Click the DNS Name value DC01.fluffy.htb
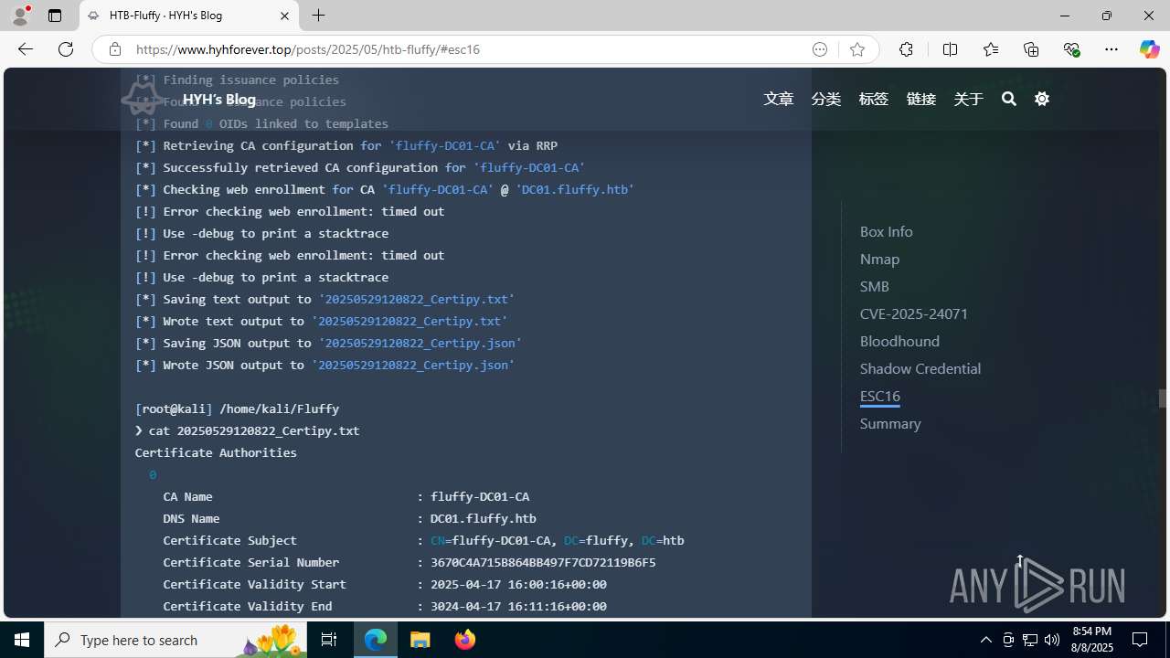 (x=484, y=518)
